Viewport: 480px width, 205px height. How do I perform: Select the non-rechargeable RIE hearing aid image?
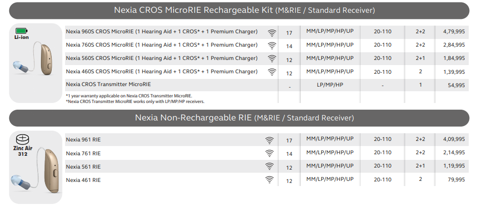(x=35, y=170)
